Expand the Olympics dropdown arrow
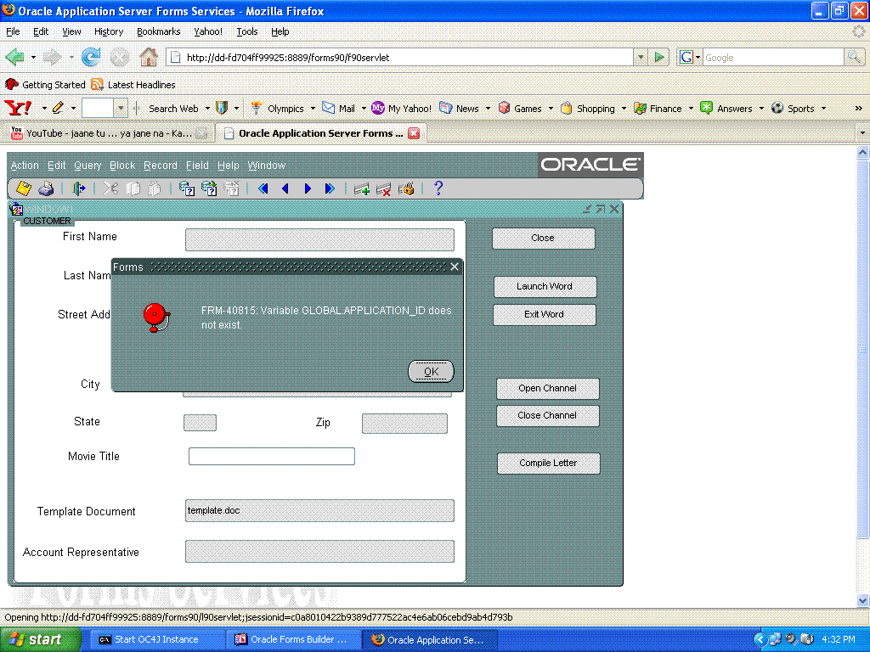The width and height of the screenshot is (870, 652). coord(313,109)
